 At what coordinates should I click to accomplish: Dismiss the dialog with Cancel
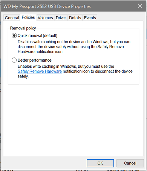point(130,163)
